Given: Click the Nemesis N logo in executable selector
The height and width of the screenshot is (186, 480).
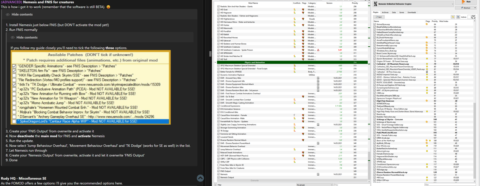Looking at the screenshot, I should coord(375,4).
